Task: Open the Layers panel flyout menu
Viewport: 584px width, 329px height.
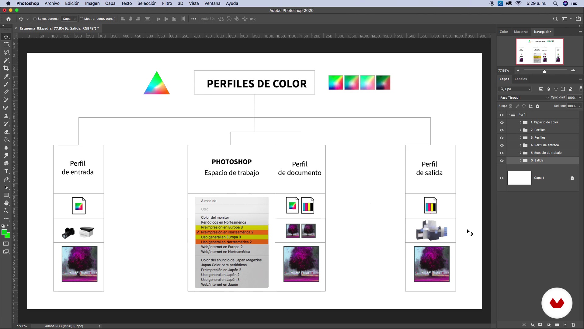Action: tap(580, 79)
